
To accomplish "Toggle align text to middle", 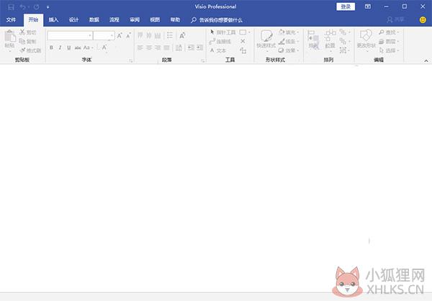I will click(149, 35).
